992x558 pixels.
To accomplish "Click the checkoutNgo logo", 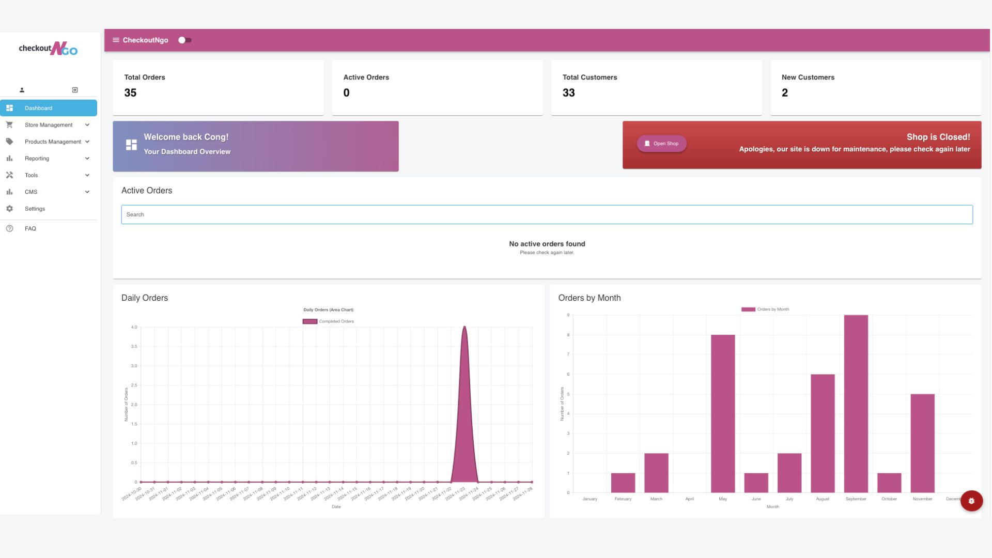I will coord(48,49).
